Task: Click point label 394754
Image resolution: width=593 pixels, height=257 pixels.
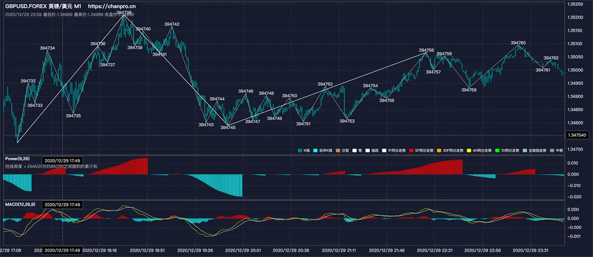Action: point(370,86)
